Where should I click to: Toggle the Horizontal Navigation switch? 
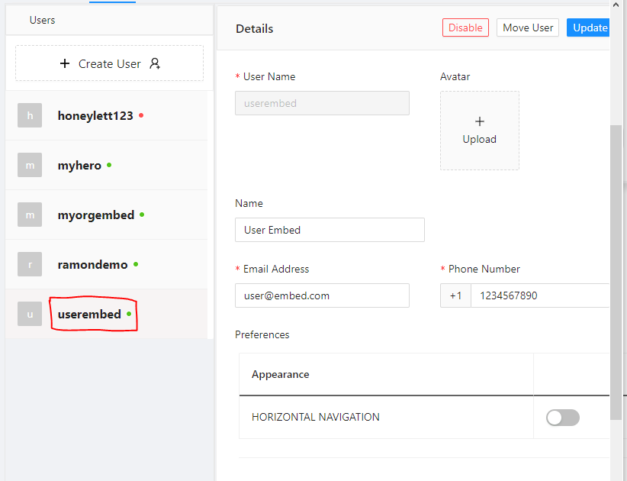click(563, 418)
